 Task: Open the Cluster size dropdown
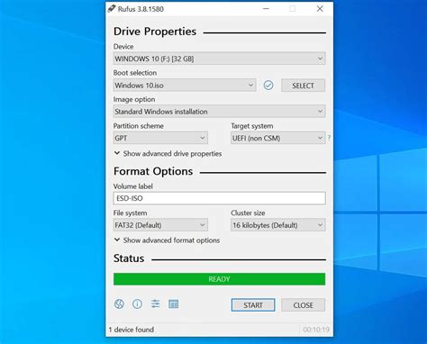coord(278,225)
